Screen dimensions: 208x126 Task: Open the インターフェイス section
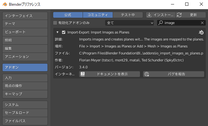(x=25, y=16)
